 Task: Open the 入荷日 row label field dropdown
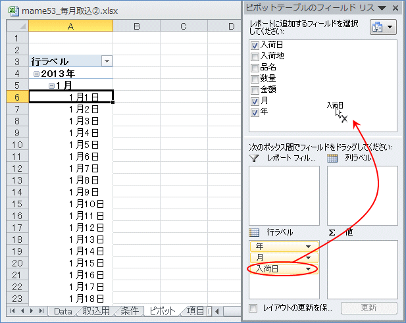click(308, 269)
